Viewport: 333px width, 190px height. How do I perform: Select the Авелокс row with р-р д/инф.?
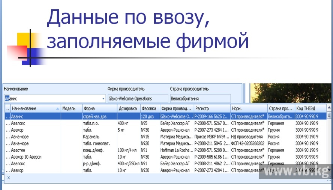(166, 164)
